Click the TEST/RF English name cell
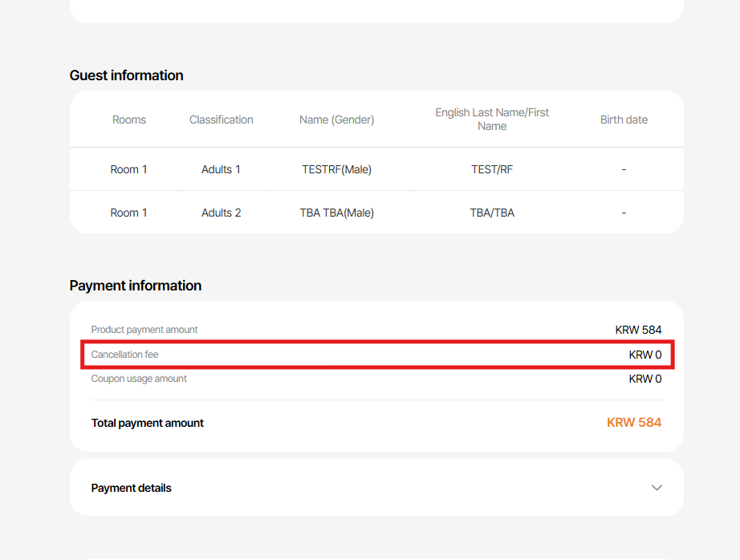This screenshot has height=560, width=740. click(x=492, y=169)
